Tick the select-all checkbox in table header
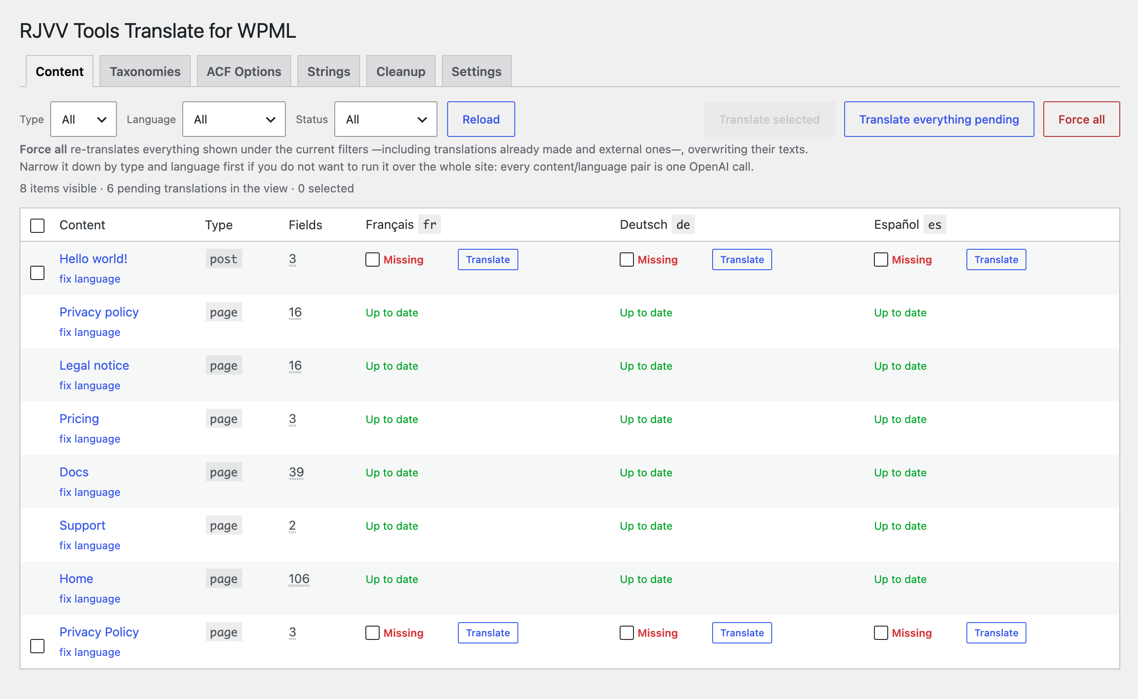1138x699 pixels. (37, 226)
